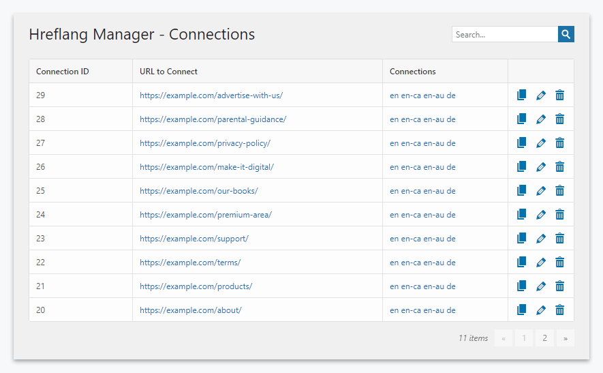Go to page 2 of connections
This screenshot has height=373, width=603.
click(x=544, y=338)
